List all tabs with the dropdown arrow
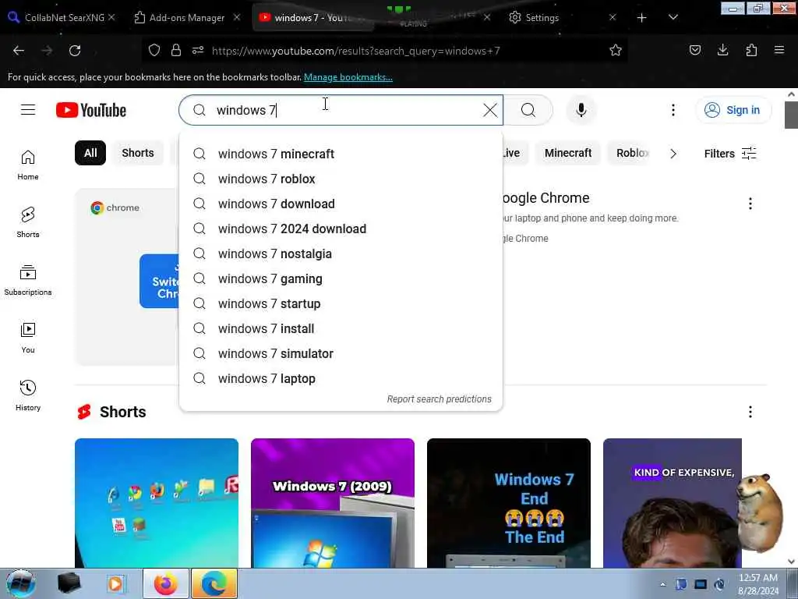 [x=673, y=17]
